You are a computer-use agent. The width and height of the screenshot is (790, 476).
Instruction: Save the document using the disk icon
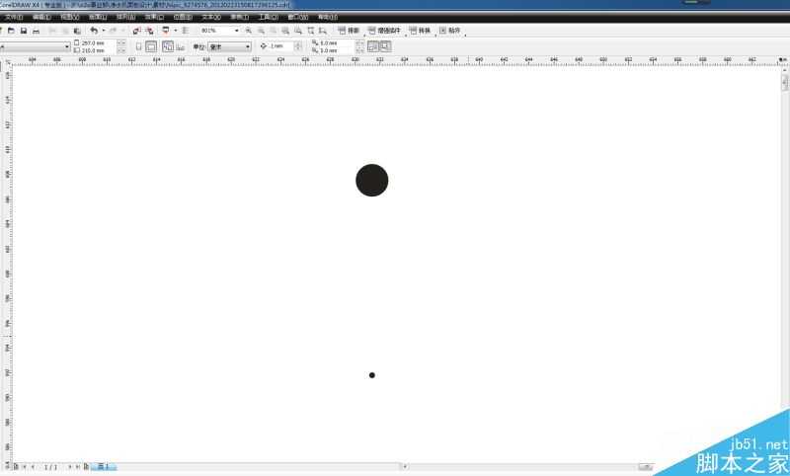pyautogui.click(x=23, y=31)
